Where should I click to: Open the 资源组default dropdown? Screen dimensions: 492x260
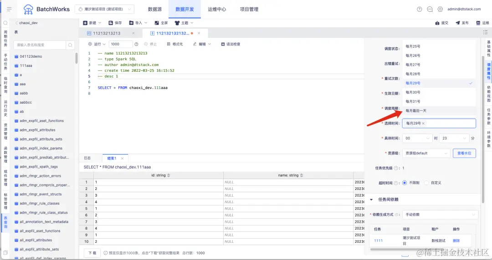click(426, 153)
